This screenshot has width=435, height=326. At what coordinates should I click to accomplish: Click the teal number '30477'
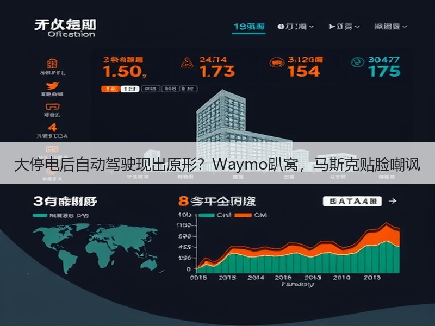[384, 60]
